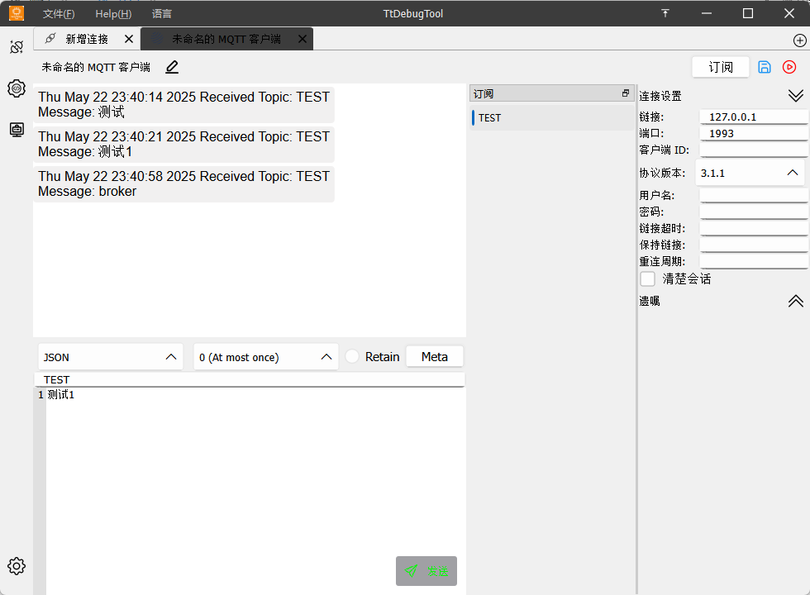Collapse the 连接设置 section
Screen dimensions: 810x595
pyautogui.click(x=795, y=96)
